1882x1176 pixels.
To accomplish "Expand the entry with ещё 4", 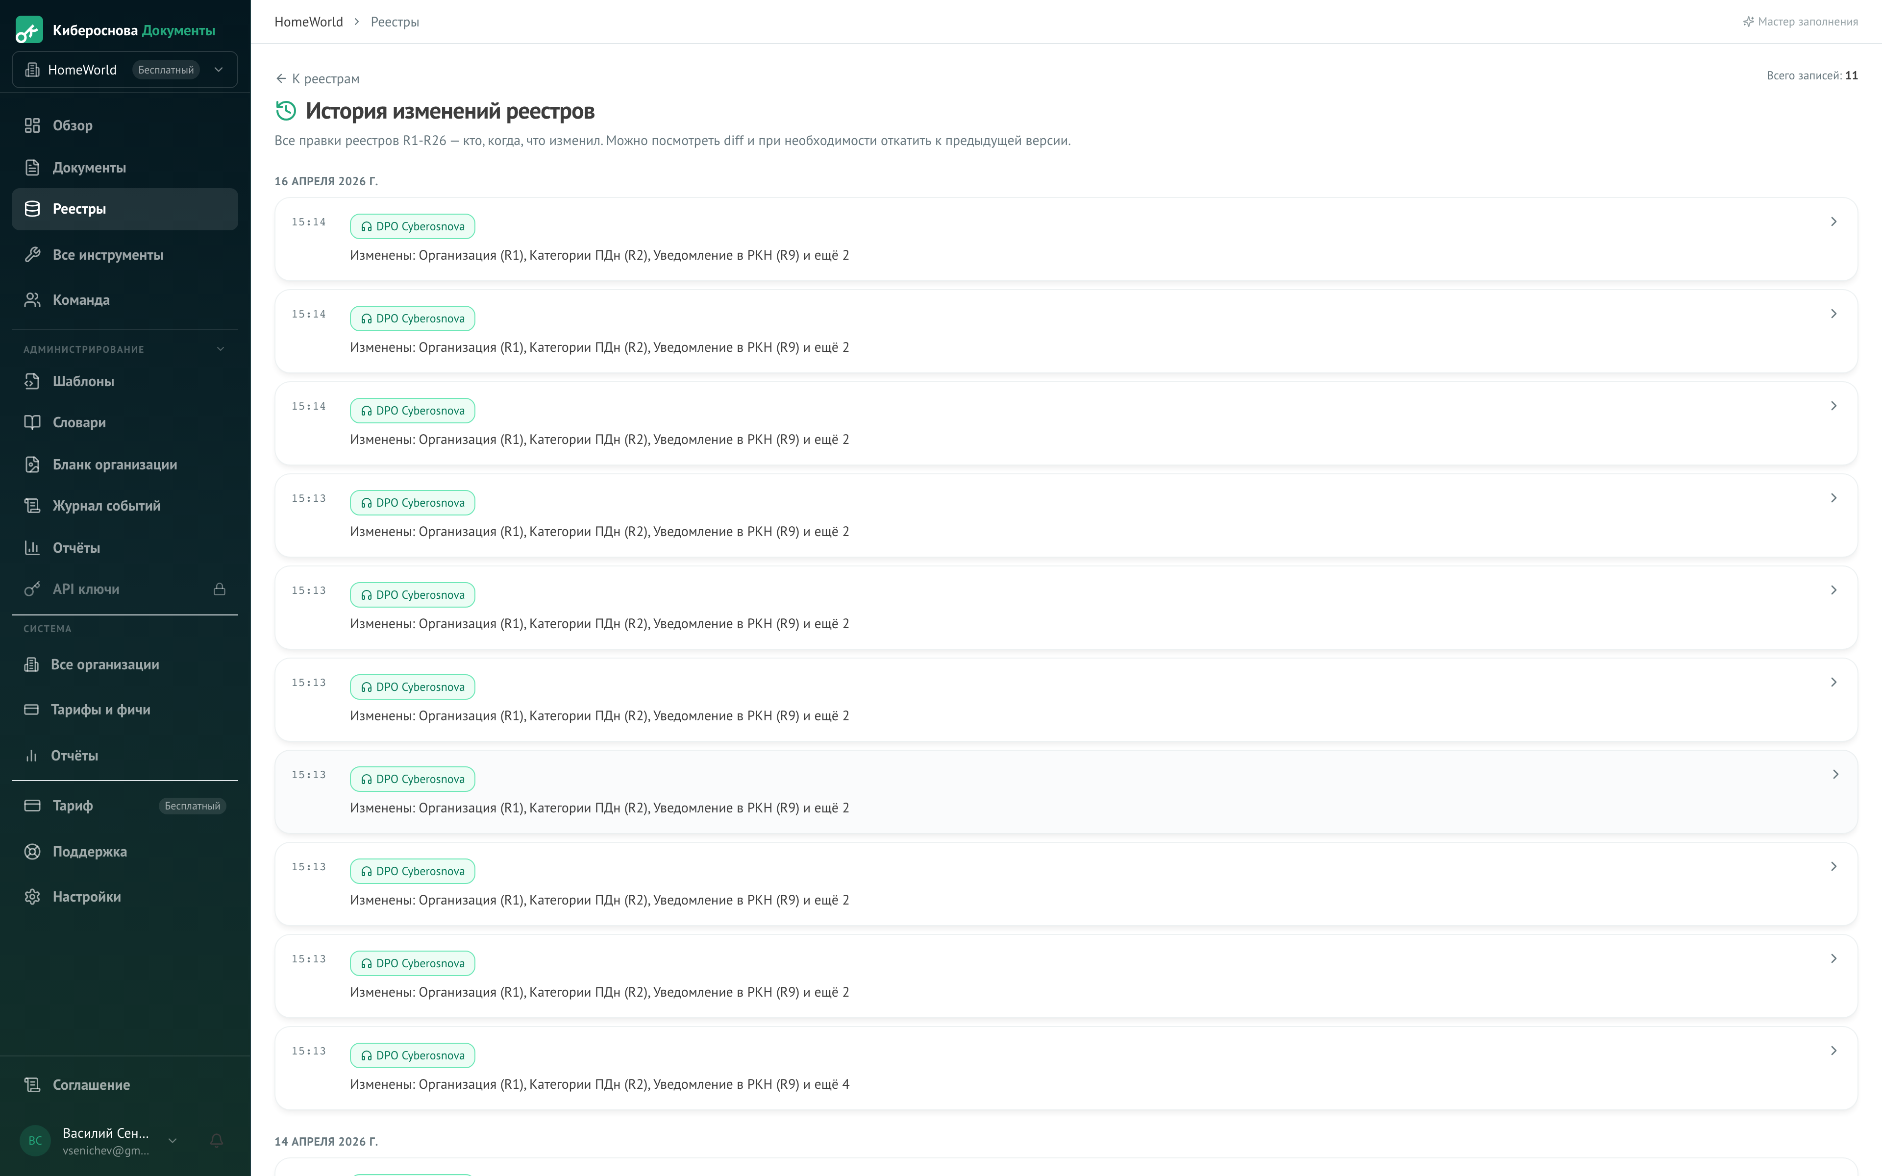I will [x=1833, y=1051].
